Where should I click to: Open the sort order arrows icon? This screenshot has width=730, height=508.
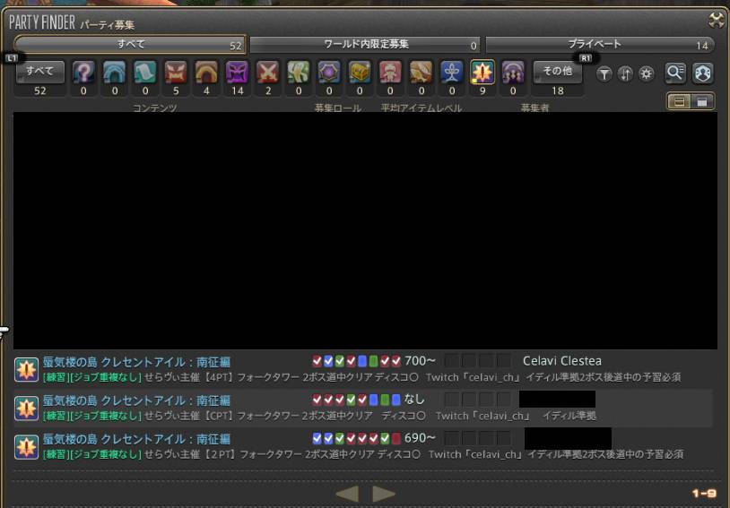pos(625,73)
